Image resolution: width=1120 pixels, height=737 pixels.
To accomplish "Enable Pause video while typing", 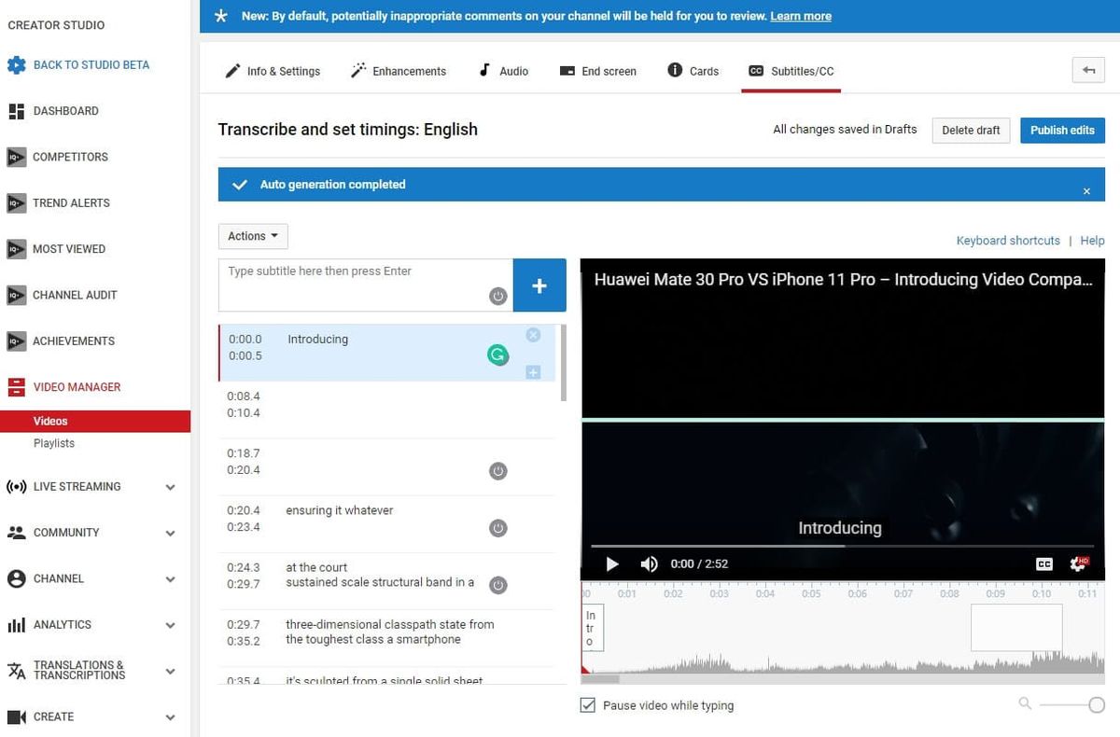I will pyautogui.click(x=588, y=704).
